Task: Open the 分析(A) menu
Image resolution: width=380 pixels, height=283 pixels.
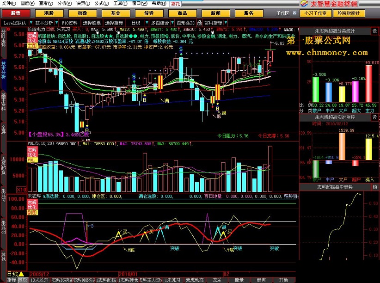Action: point(64,3)
